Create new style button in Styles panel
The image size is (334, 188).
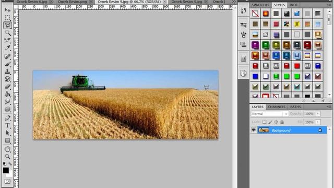314,100
